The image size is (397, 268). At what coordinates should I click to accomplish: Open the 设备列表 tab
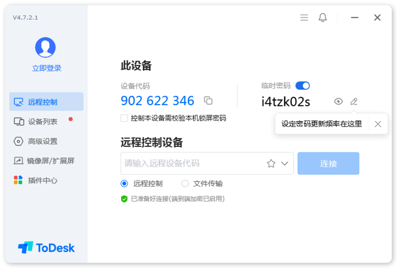tap(43, 122)
